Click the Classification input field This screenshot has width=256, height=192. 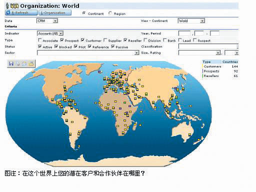(208, 46)
